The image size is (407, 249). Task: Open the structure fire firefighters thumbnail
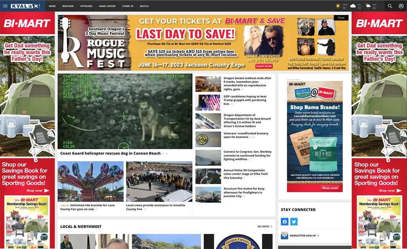(208, 195)
